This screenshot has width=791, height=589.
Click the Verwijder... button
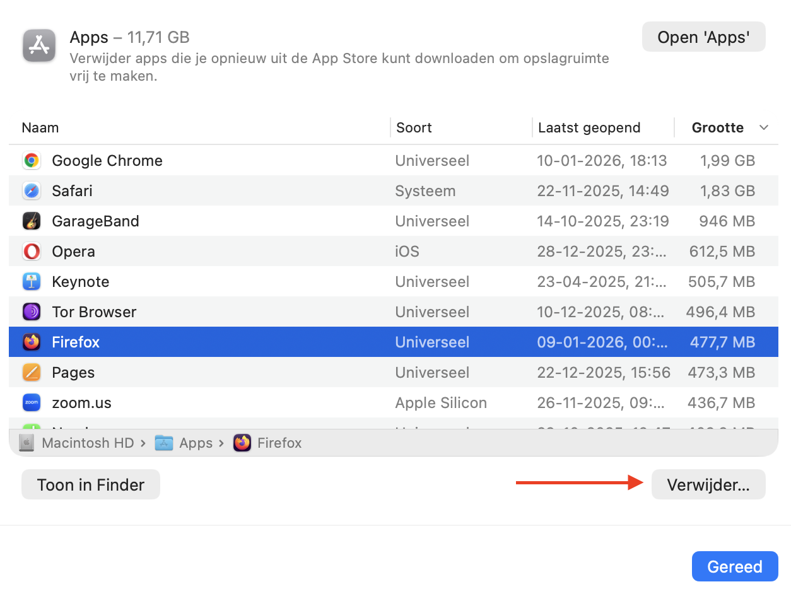pos(708,484)
